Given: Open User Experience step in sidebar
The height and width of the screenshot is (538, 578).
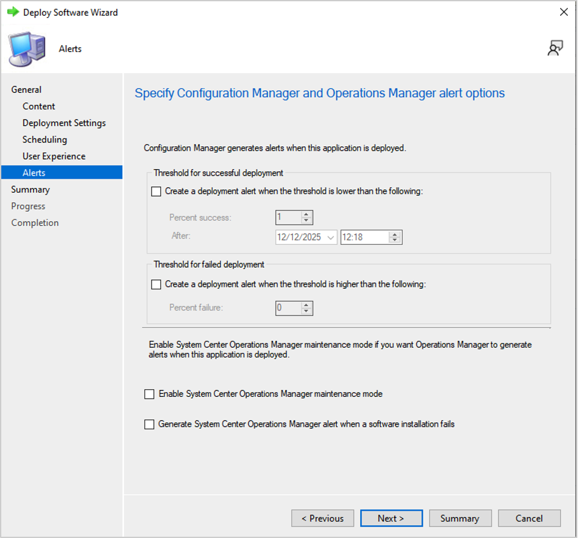Looking at the screenshot, I should pyautogui.click(x=54, y=156).
